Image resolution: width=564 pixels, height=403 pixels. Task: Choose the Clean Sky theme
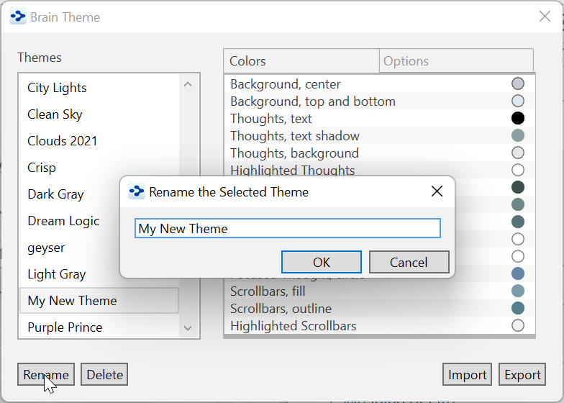click(x=55, y=114)
